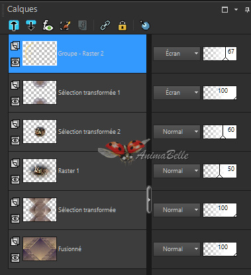Click opacity slider of Fusionné layer
This screenshot has width=251, height=275.
[x=220, y=249]
